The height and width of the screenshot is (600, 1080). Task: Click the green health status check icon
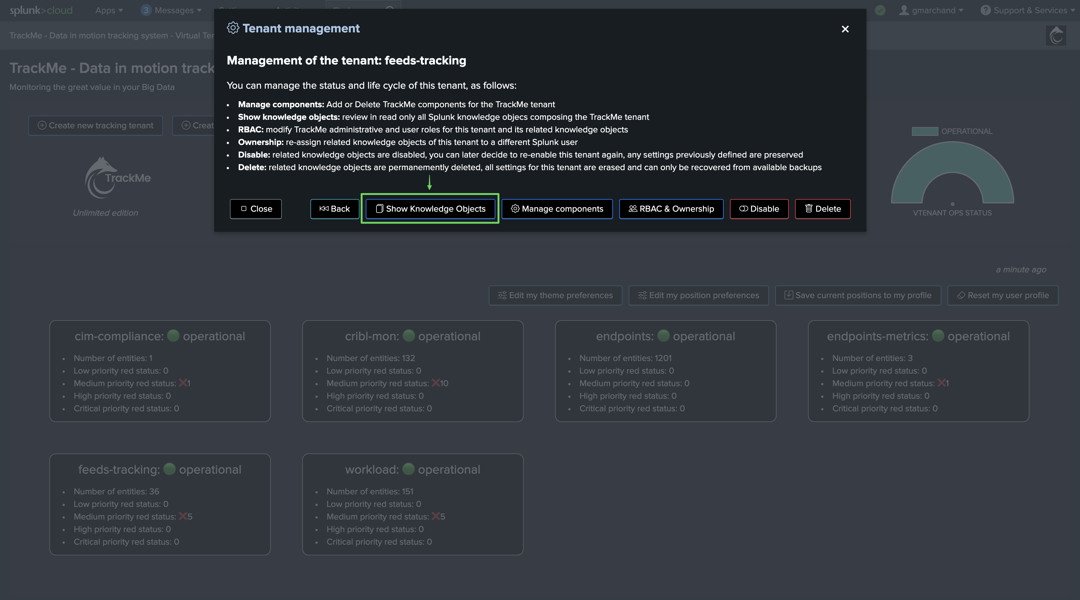click(880, 10)
